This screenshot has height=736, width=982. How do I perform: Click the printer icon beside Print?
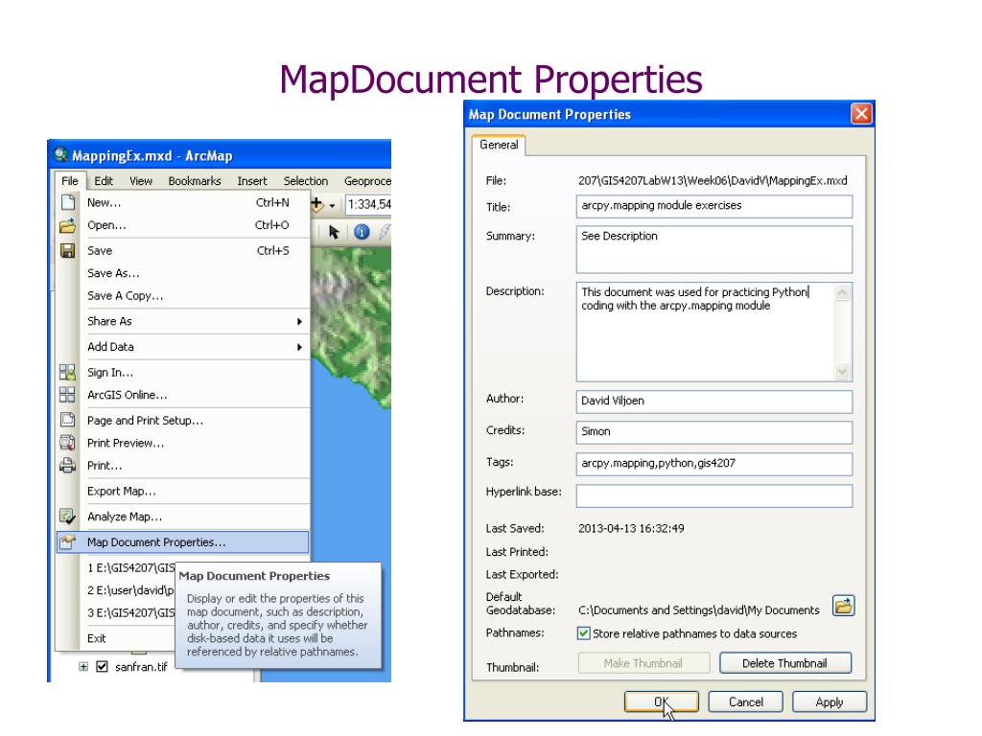68,466
